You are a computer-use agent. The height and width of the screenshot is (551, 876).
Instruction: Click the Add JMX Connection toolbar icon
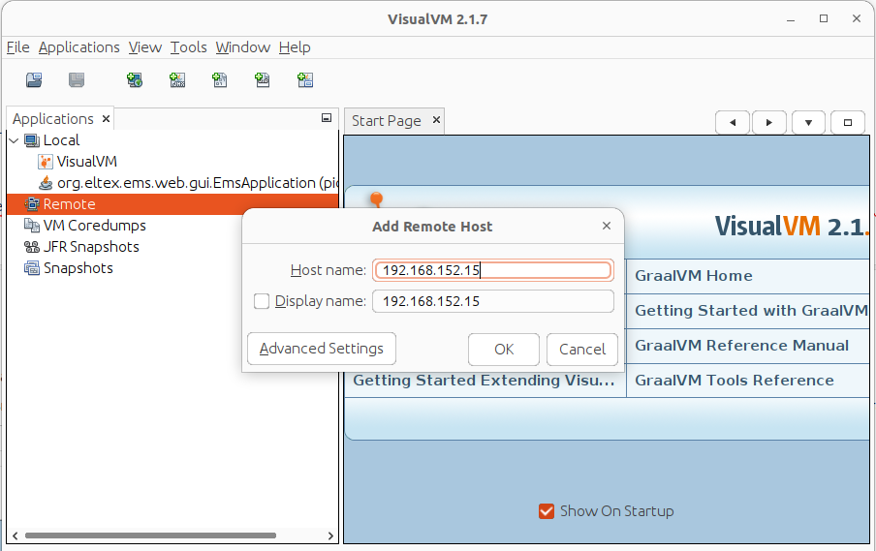coord(177,80)
